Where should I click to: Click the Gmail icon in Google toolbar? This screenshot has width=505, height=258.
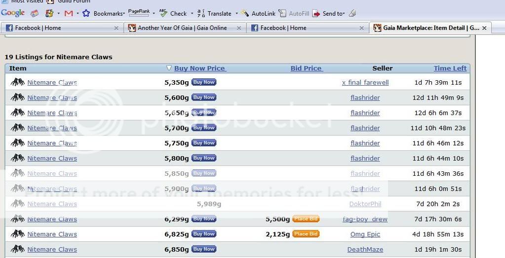click(69, 13)
